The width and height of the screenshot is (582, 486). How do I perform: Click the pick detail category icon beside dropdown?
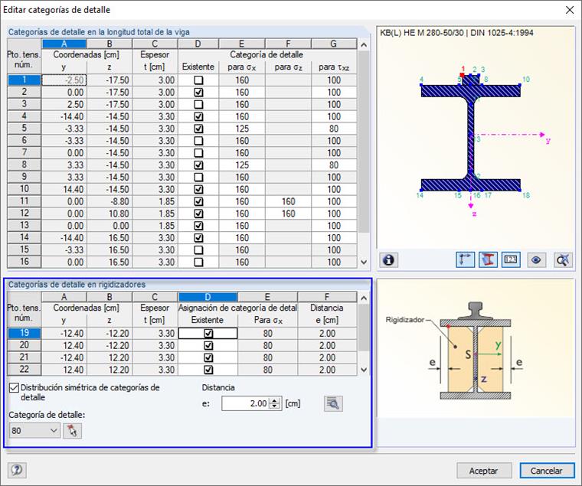pyautogui.click(x=72, y=431)
